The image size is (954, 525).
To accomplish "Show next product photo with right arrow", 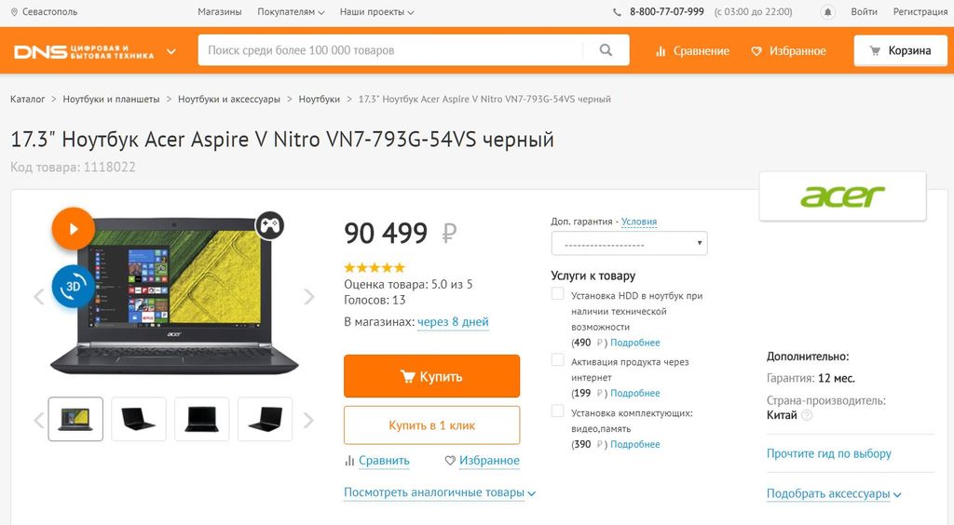I will (x=309, y=297).
